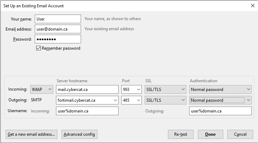Screen dimensions: 258x143
Task: Confirm setup with the Done button
Action: [210, 134]
